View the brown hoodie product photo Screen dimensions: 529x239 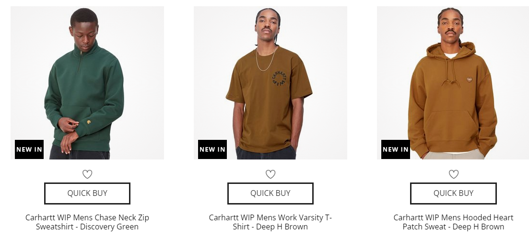click(453, 82)
